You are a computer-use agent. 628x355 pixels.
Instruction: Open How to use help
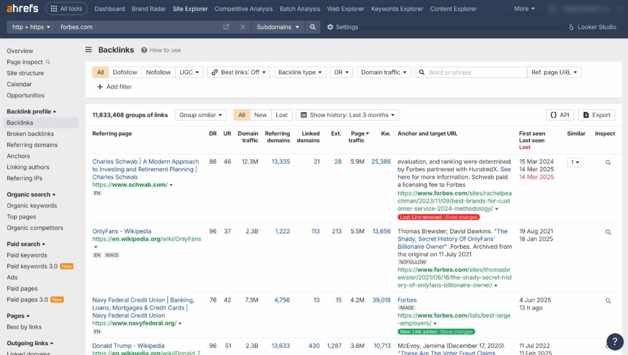coord(161,50)
